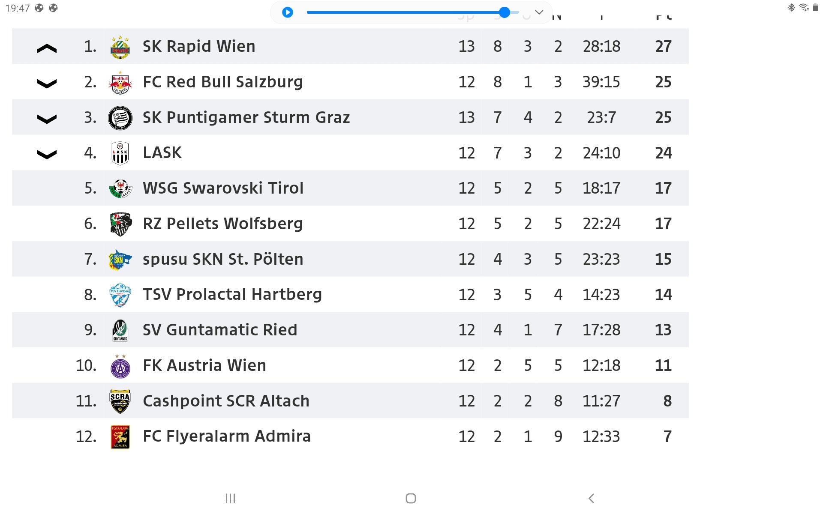Start playback with the blue play button
823x514 pixels.
click(x=288, y=12)
